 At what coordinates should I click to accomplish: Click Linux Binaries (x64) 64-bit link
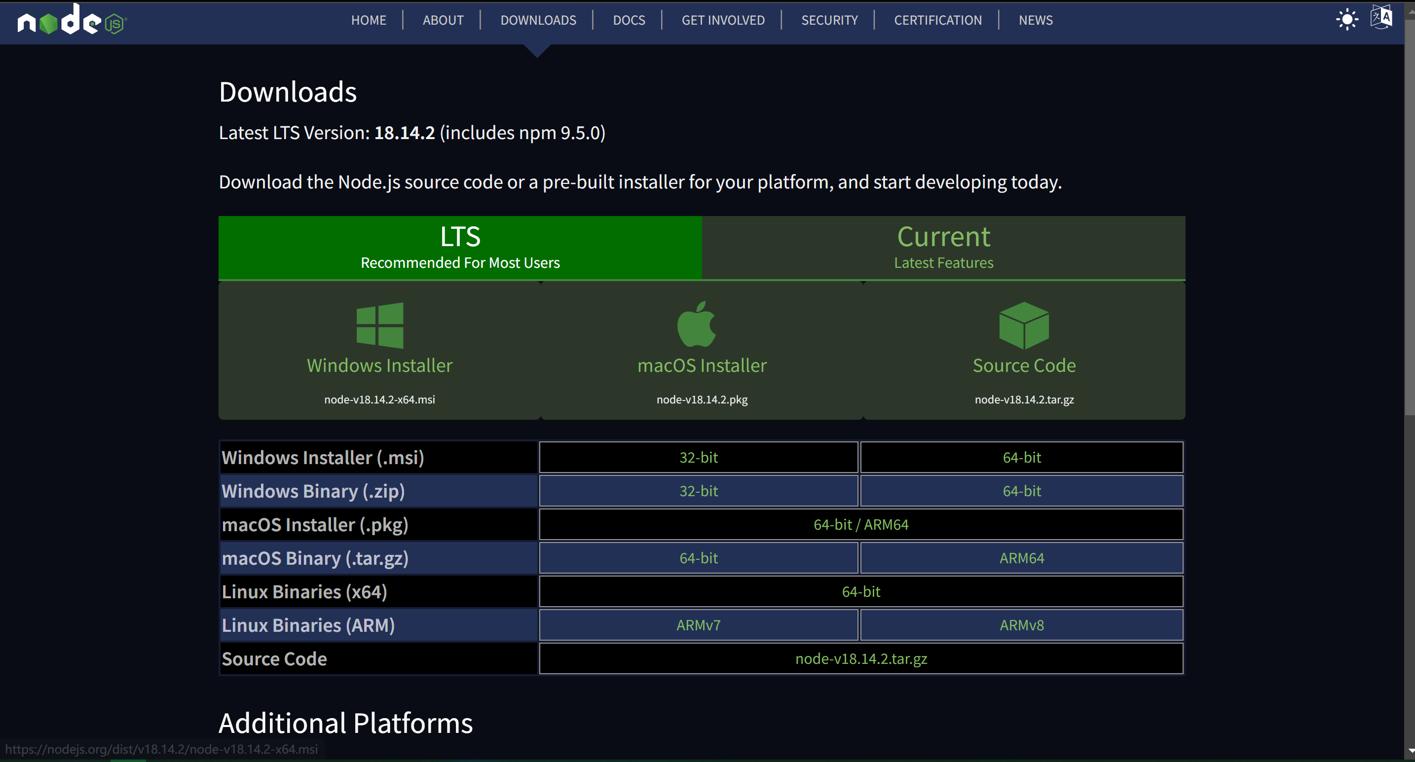861,591
